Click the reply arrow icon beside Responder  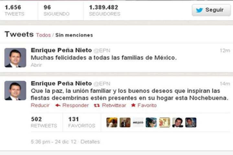(58, 105)
